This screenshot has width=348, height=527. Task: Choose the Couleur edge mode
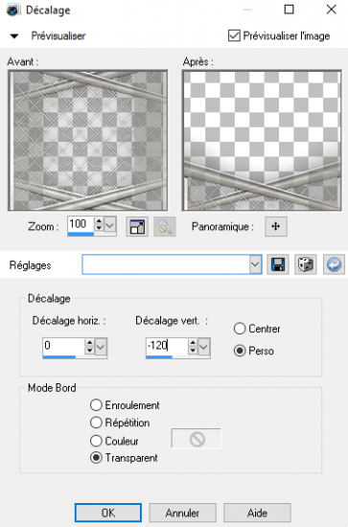click(96, 441)
